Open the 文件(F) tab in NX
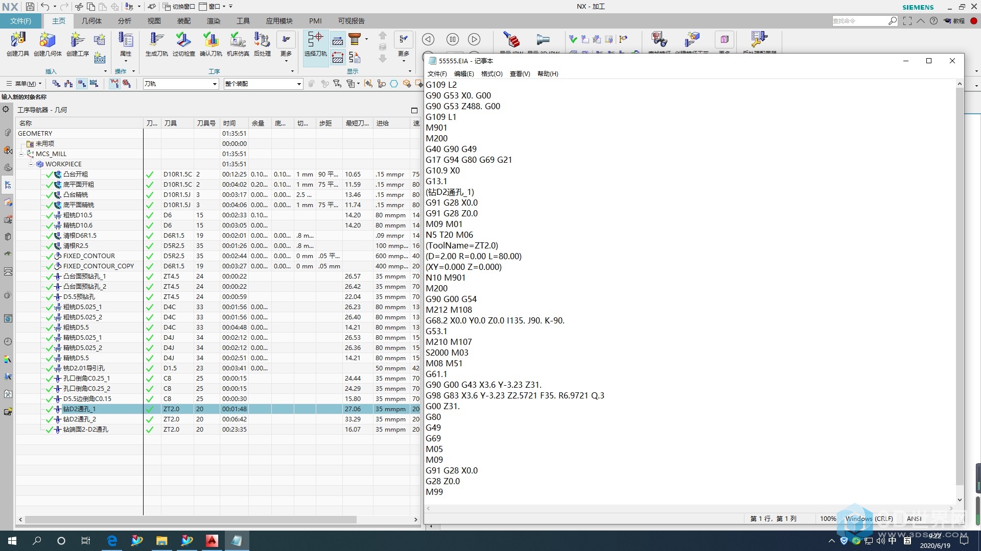The image size is (981, 551). click(20, 21)
